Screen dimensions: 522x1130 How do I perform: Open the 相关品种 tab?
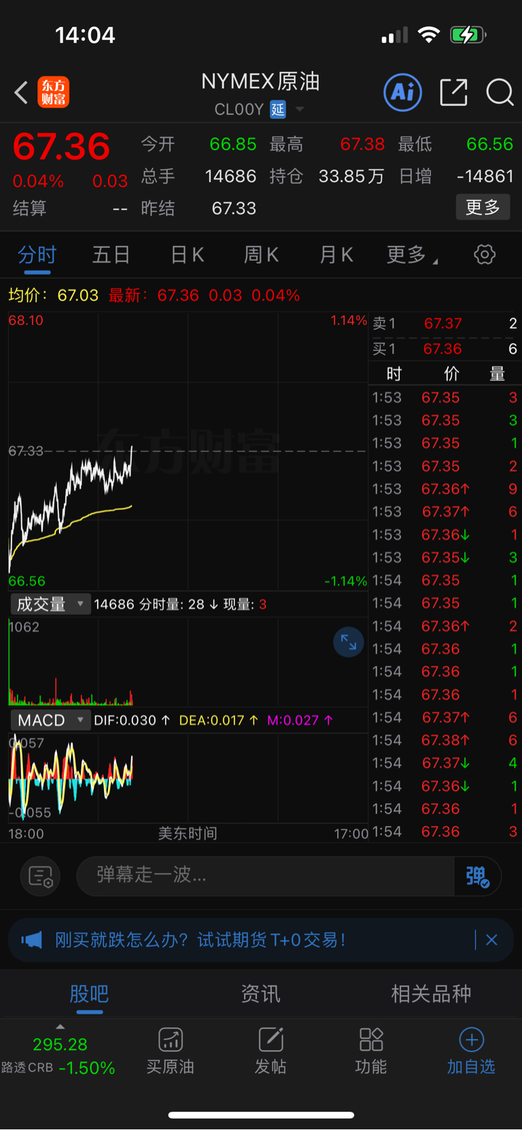(x=431, y=994)
